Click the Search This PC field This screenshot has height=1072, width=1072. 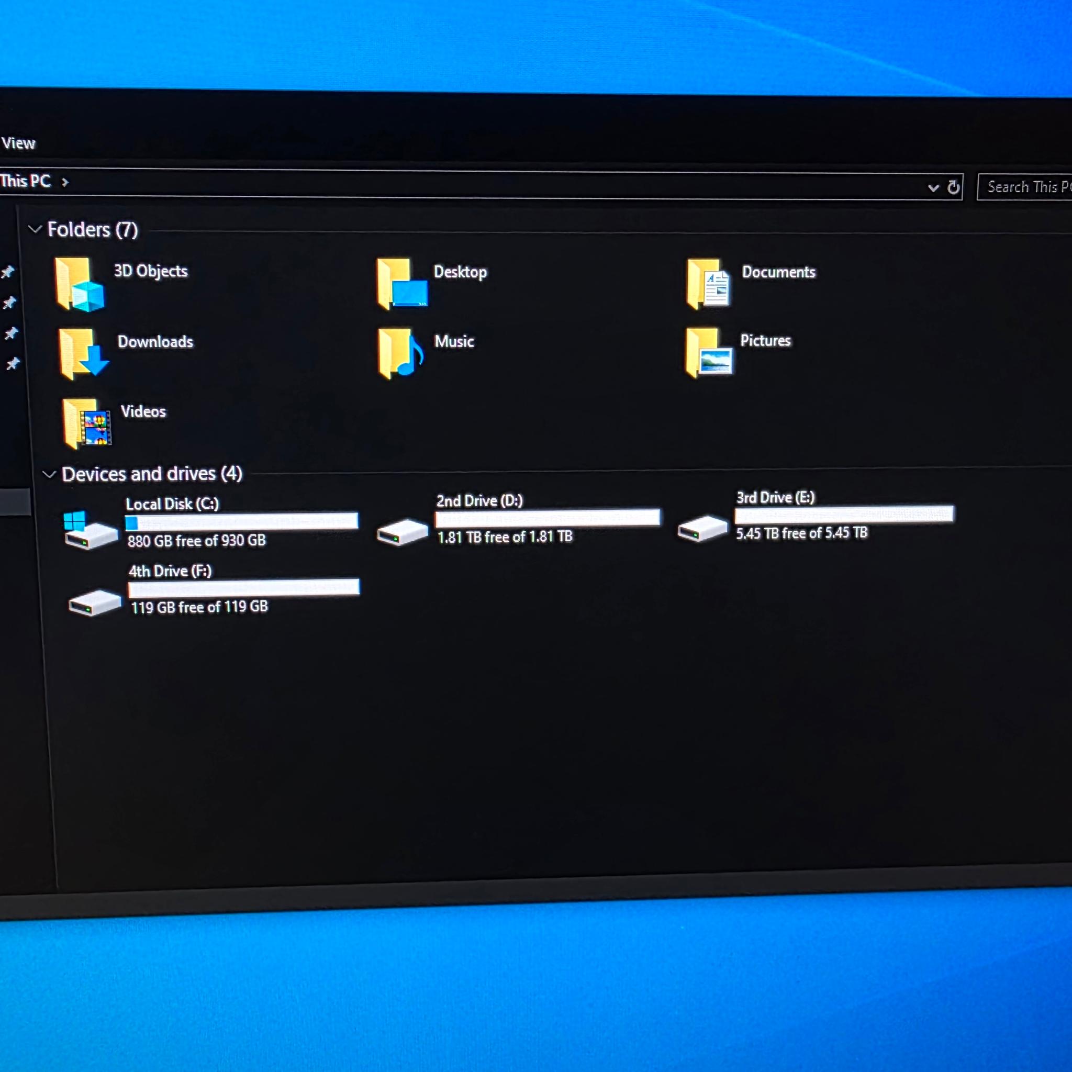[x=1024, y=187]
